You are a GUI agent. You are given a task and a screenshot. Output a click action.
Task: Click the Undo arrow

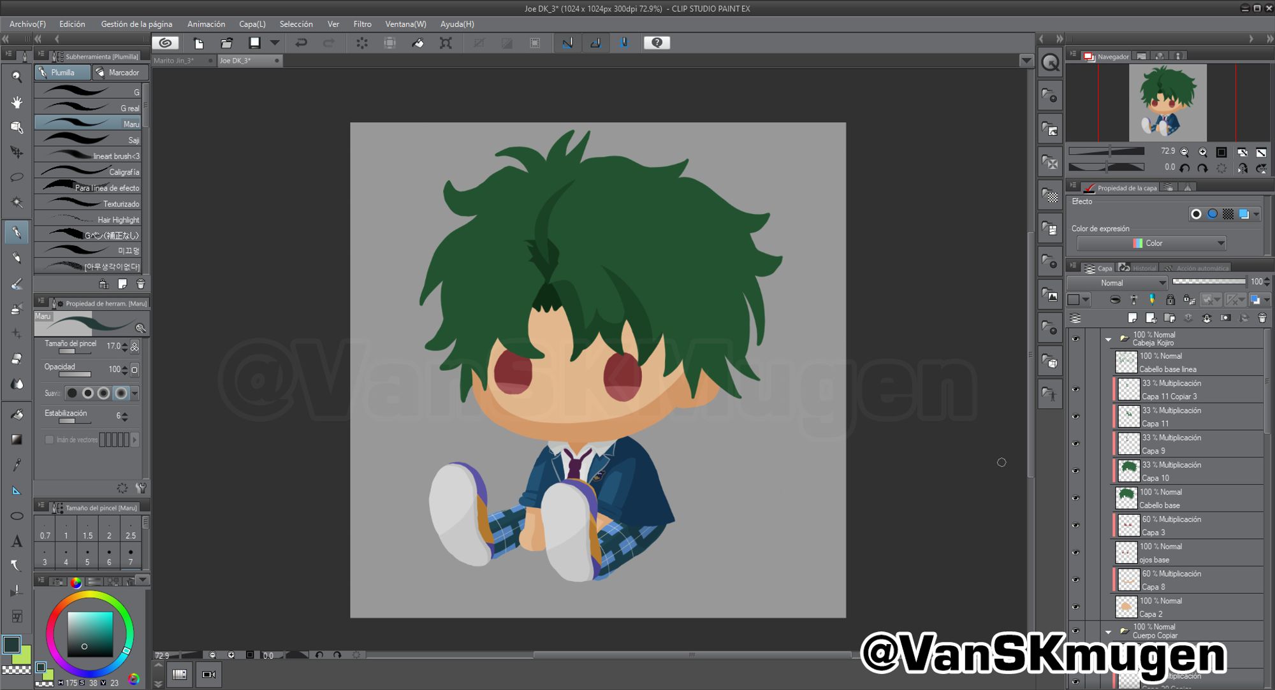[x=301, y=43]
